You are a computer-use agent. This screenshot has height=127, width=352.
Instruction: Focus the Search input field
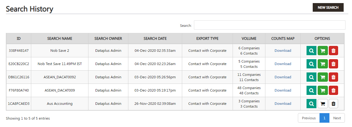[270, 25]
